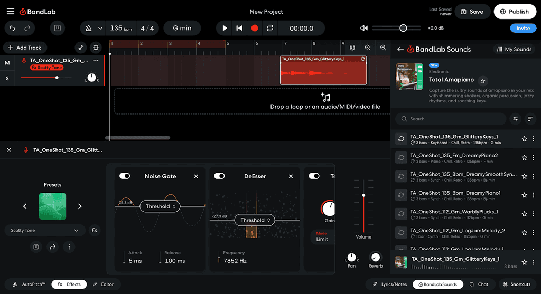Open the Scotty Tone preset dropdown
The width and height of the screenshot is (541, 294).
pos(45,230)
